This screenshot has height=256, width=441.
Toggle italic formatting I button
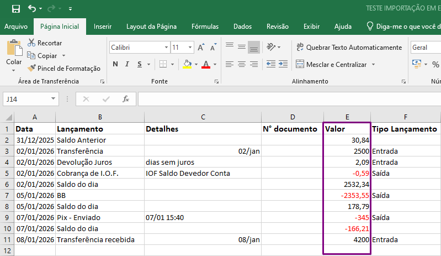coord(127,64)
